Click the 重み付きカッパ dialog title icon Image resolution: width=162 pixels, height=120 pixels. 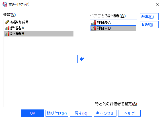[x=5, y=4]
